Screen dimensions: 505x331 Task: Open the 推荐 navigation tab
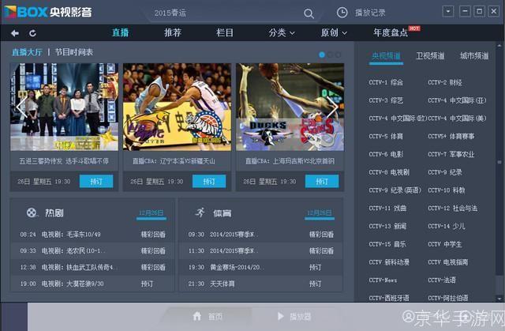coord(172,33)
